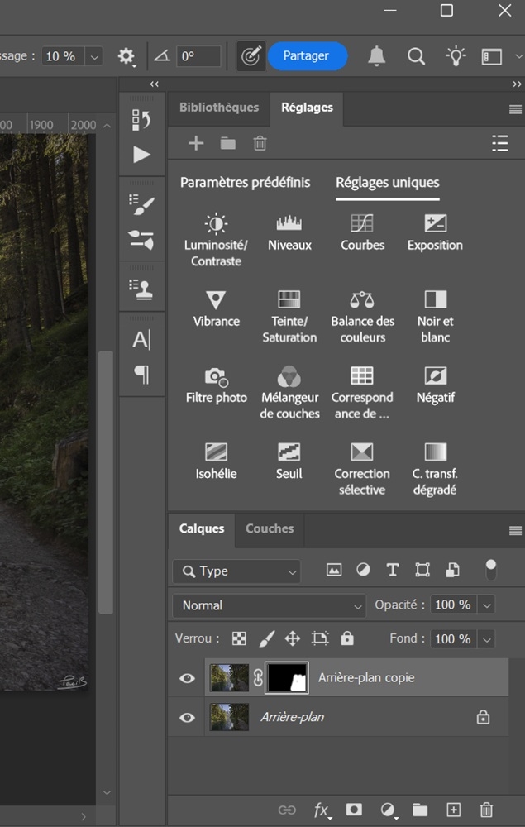Open the search magnifier in top bar
Viewport: 525px width, 827px height.
click(417, 56)
